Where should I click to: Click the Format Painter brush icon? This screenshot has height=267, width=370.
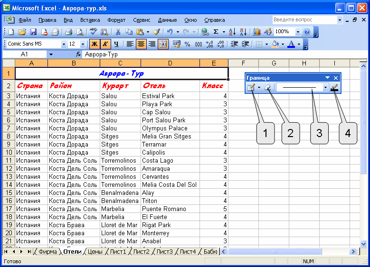point(156,32)
